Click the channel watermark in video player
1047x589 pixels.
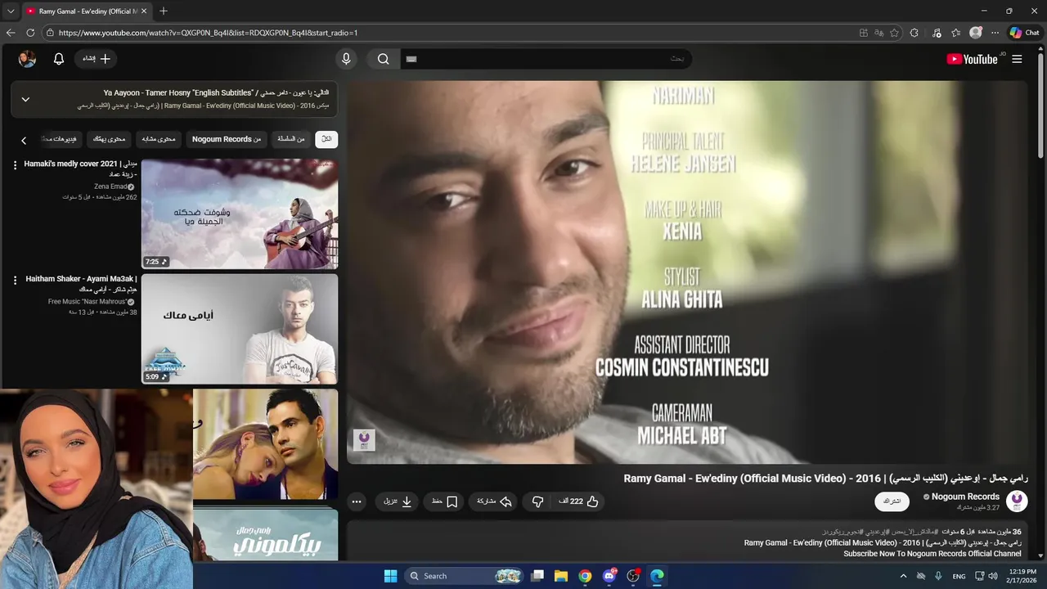[x=364, y=440]
